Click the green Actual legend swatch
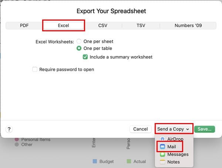Viewport: 222px width, 168px height. (129, 161)
